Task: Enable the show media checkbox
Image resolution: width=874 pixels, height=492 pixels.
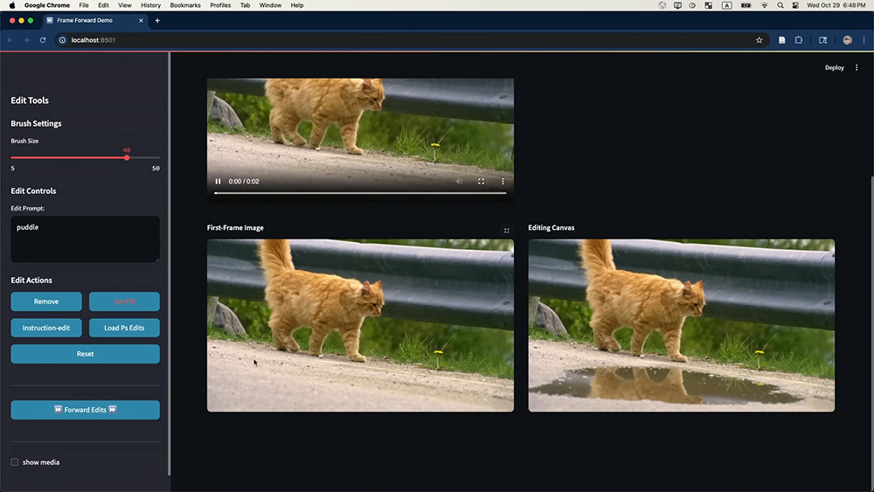Action: tap(15, 462)
